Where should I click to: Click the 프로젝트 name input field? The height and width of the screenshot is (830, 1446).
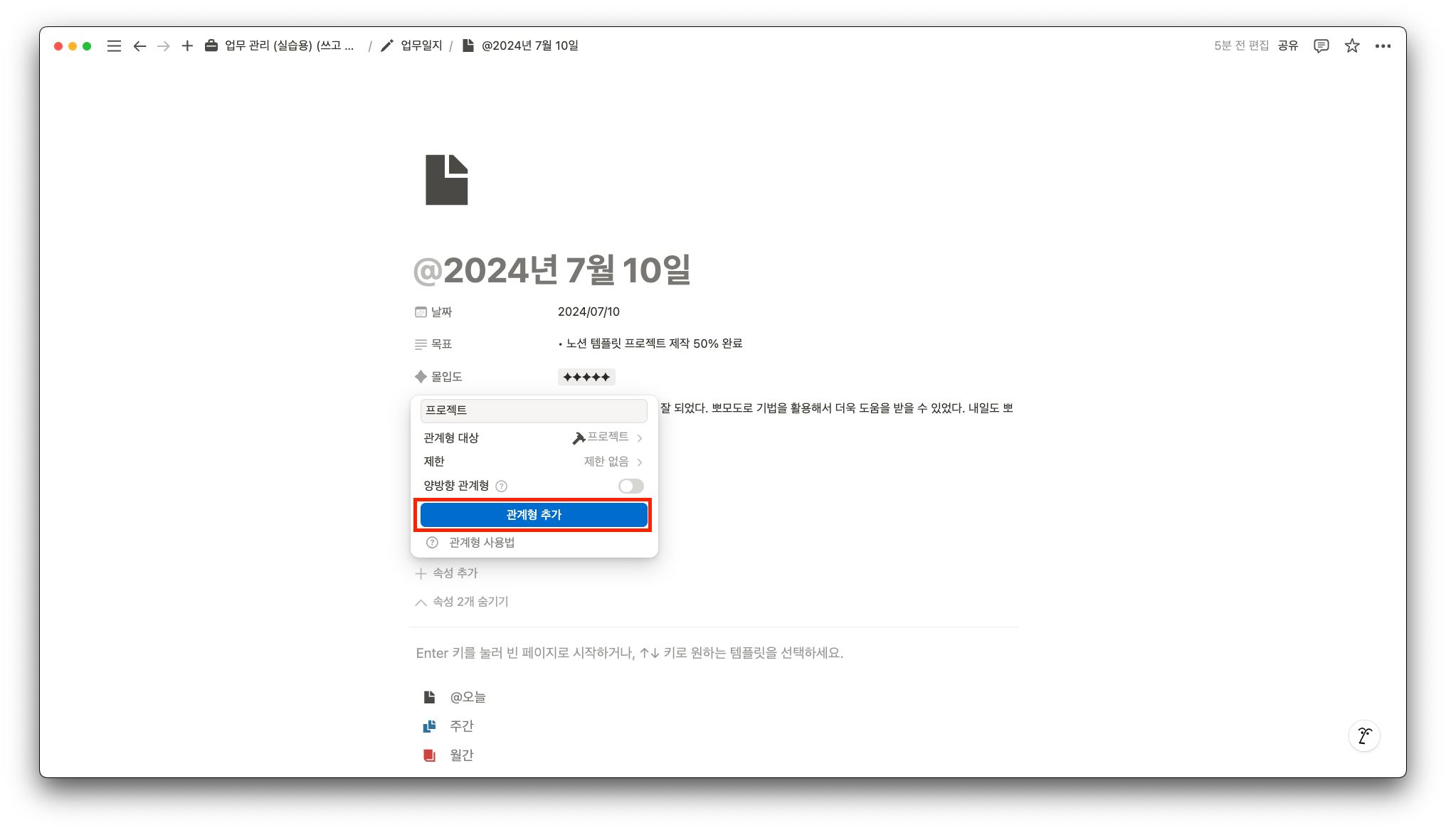pyautogui.click(x=534, y=410)
